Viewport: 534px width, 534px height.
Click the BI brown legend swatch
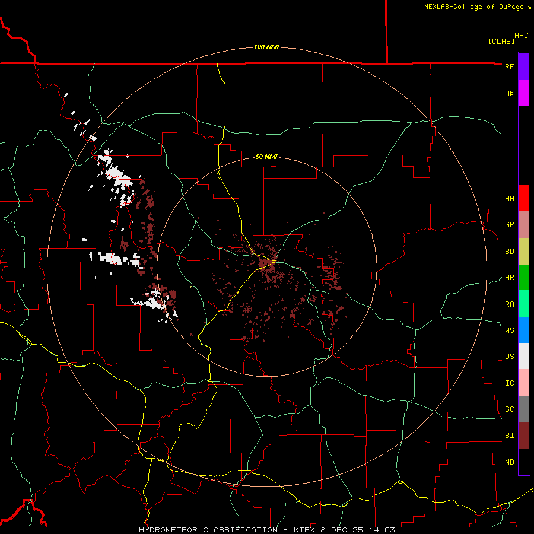pos(524,436)
